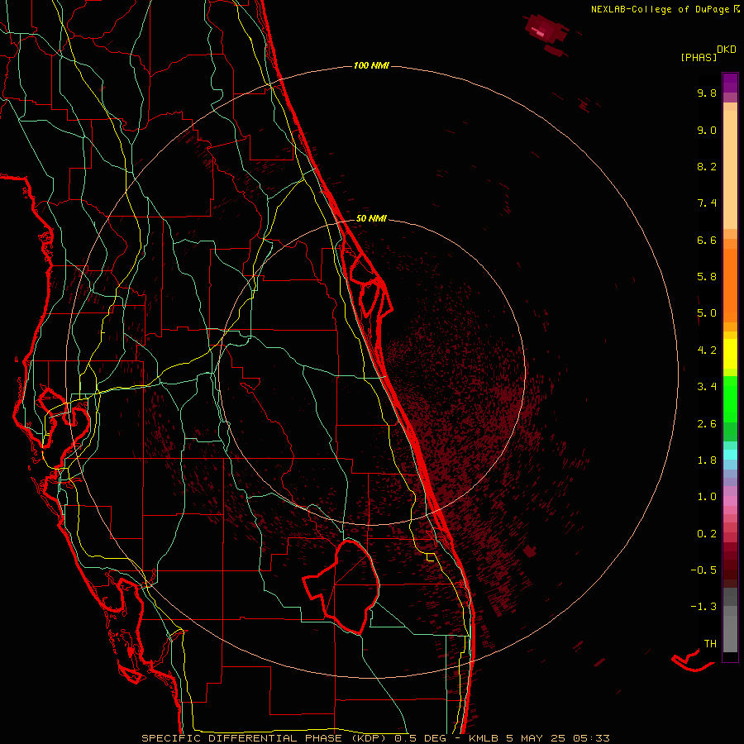Select the 6.6 scale value
744x744 pixels.
[707, 240]
